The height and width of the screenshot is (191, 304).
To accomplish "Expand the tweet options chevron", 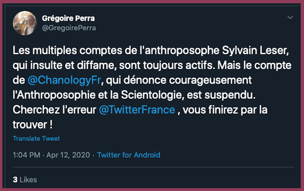I will (x=290, y=18).
